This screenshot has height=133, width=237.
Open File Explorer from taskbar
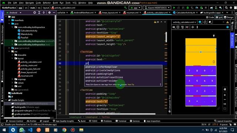click(81, 130)
